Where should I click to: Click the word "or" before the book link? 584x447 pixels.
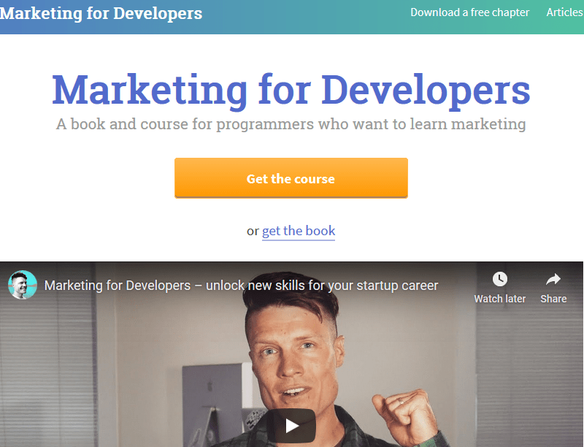tap(253, 232)
